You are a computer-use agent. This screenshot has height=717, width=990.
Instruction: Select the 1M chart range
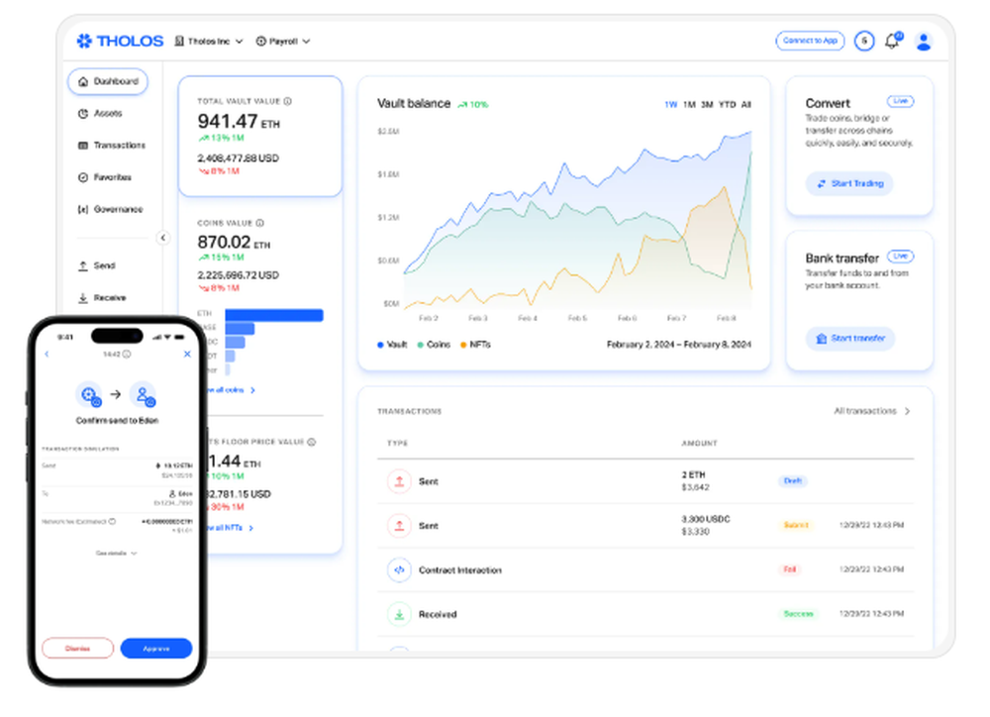click(689, 104)
